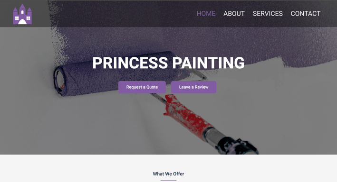The width and height of the screenshot is (337, 182).
Task: Click the white arch door of castle logo
Action: [x=22, y=22]
